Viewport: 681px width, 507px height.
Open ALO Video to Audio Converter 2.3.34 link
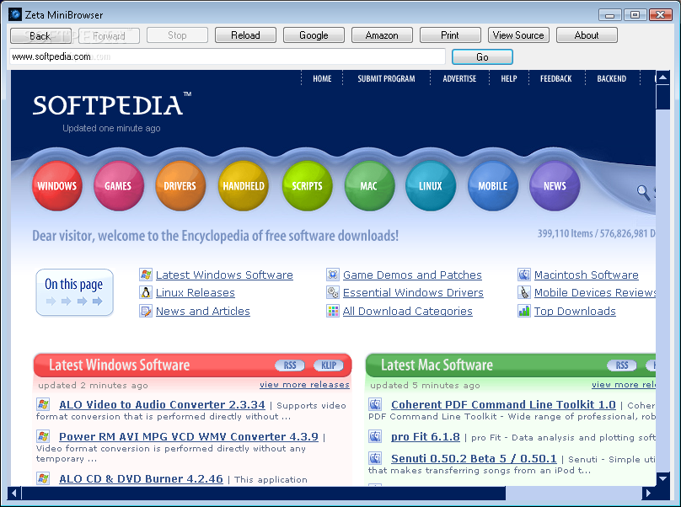point(162,404)
